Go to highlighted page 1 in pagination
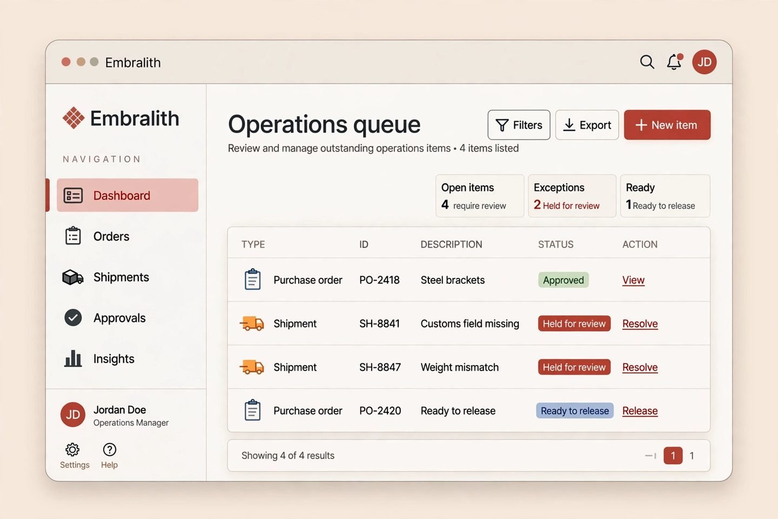778x519 pixels. pyautogui.click(x=673, y=456)
